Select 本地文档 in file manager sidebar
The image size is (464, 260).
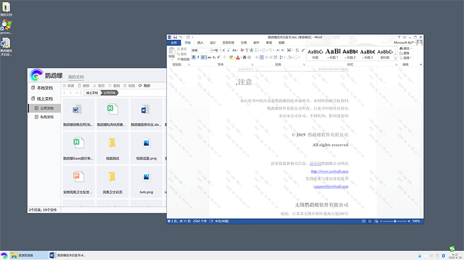coord(42,88)
